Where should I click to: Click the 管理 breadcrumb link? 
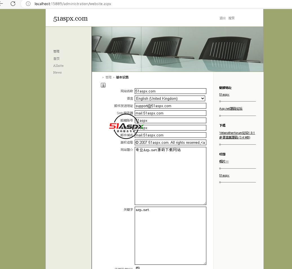[109, 77]
